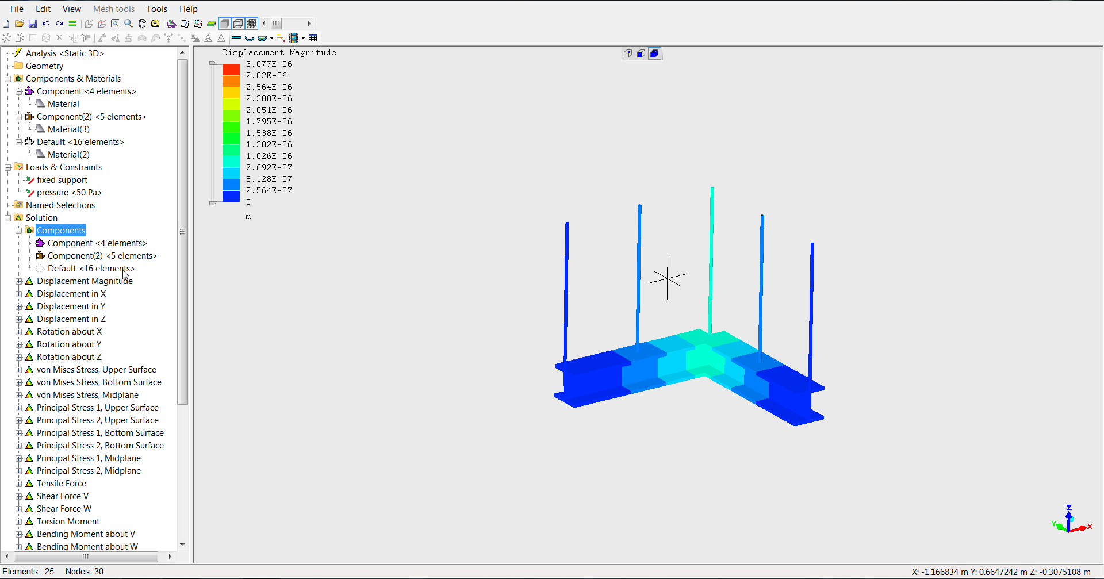Undo the last action
The height and width of the screenshot is (579, 1104).
[46, 24]
